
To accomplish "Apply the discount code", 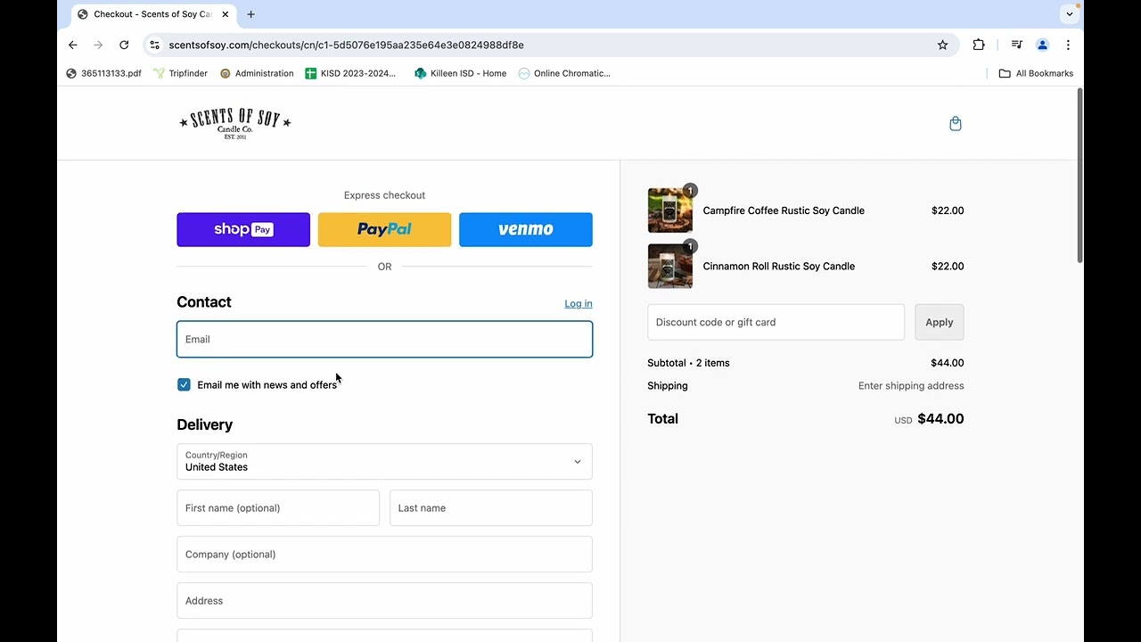I will coord(940,322).
